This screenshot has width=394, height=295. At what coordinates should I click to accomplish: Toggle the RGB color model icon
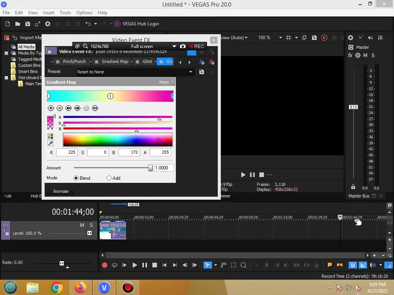(50, 136)
